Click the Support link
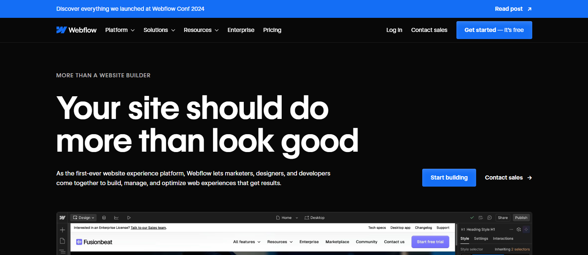The image size is (588, 255). pyautogui.click(x=443, y=228)
